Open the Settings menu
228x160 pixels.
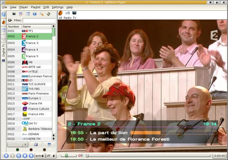(x=58, y=7)
